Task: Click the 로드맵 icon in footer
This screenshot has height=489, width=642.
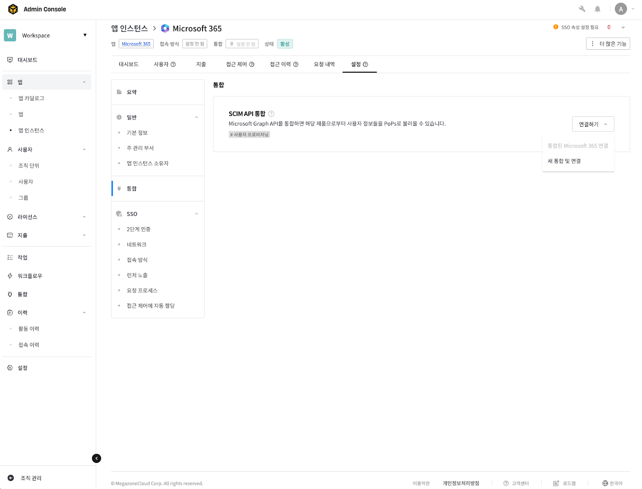Action: 556,483
